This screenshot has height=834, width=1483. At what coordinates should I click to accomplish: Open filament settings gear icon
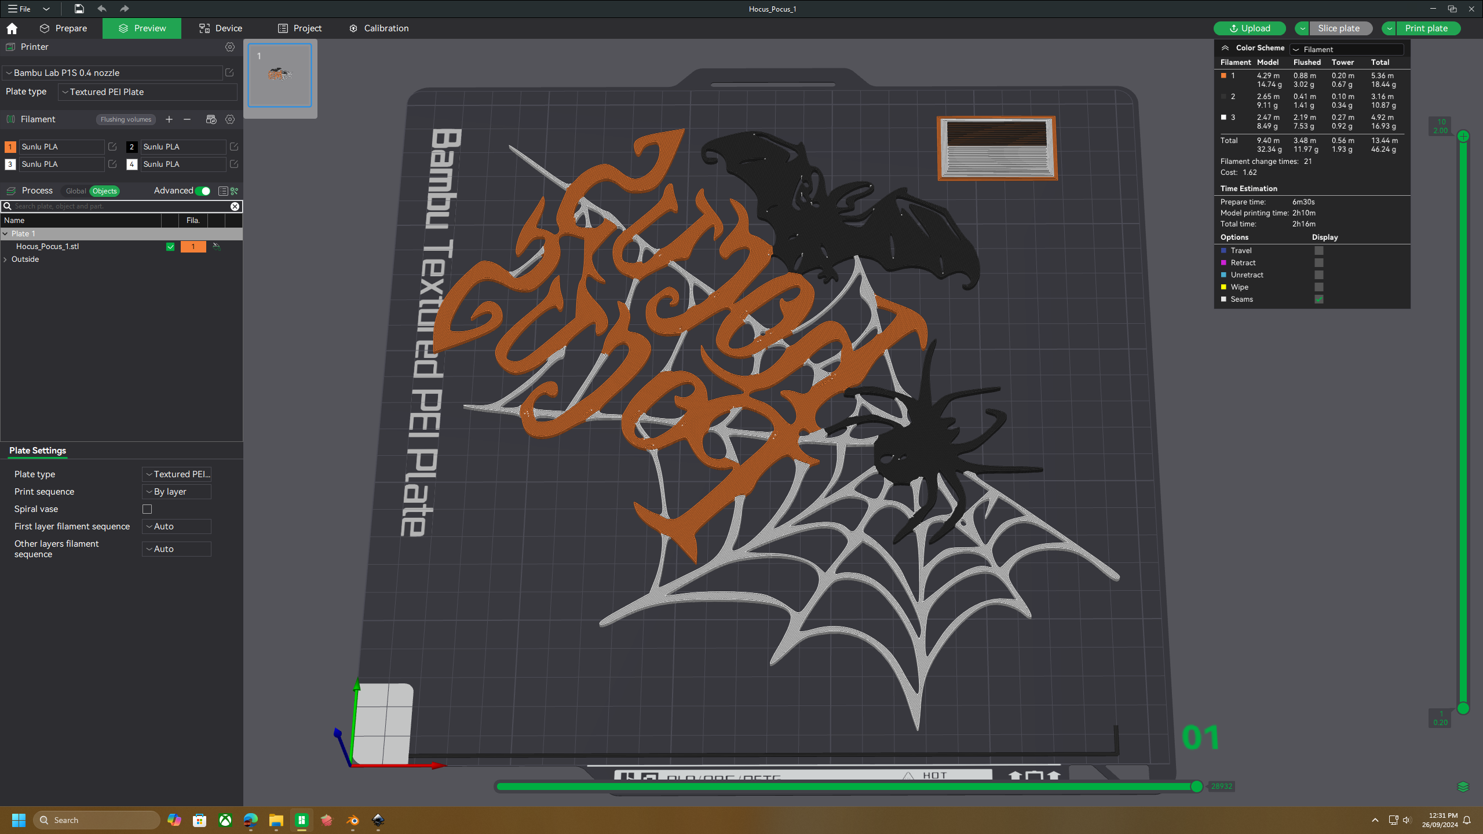pos(230,119)
